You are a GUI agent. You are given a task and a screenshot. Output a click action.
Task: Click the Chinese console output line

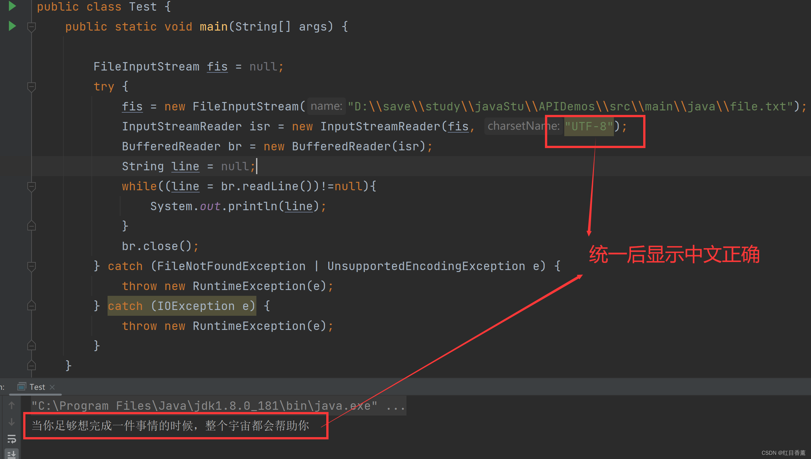(x=170, y=426)
